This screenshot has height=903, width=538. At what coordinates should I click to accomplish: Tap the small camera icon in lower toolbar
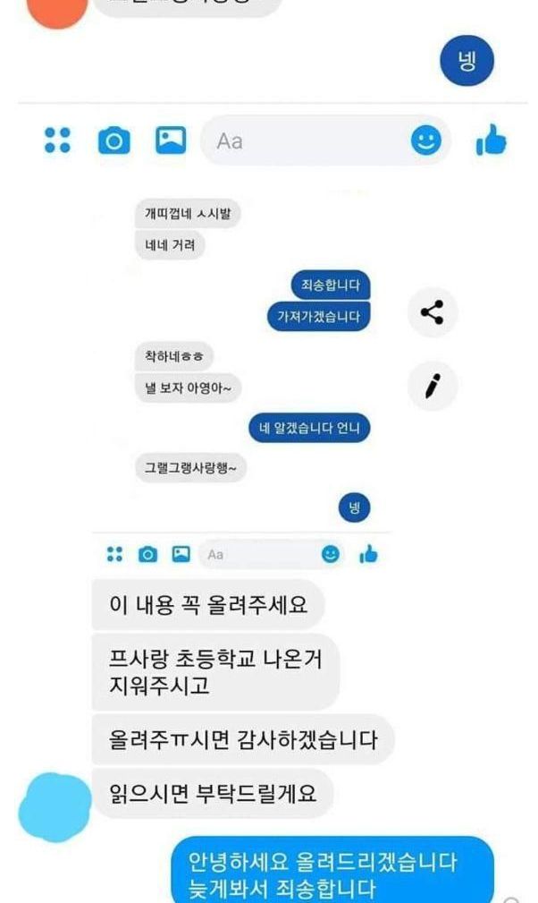click(147, 554)
